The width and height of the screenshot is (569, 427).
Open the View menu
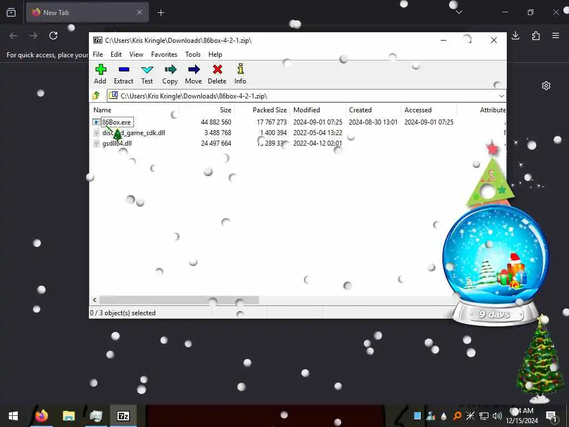(x=136, y=54)
